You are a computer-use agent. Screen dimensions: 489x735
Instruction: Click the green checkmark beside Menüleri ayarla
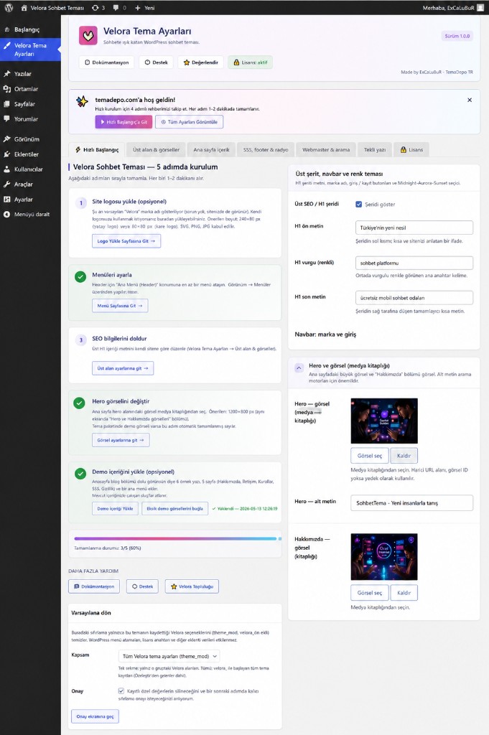pos(80,276)
